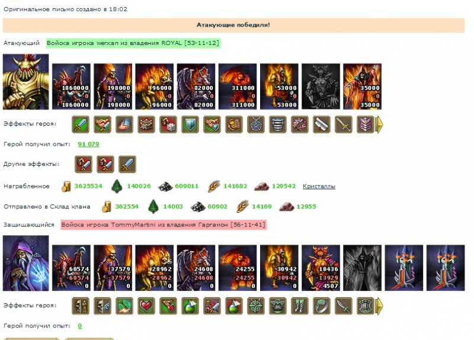Click the sword icon in attacker hero effects
The width and height of the screenshot is (474, 340).
[x=81, y=124]
